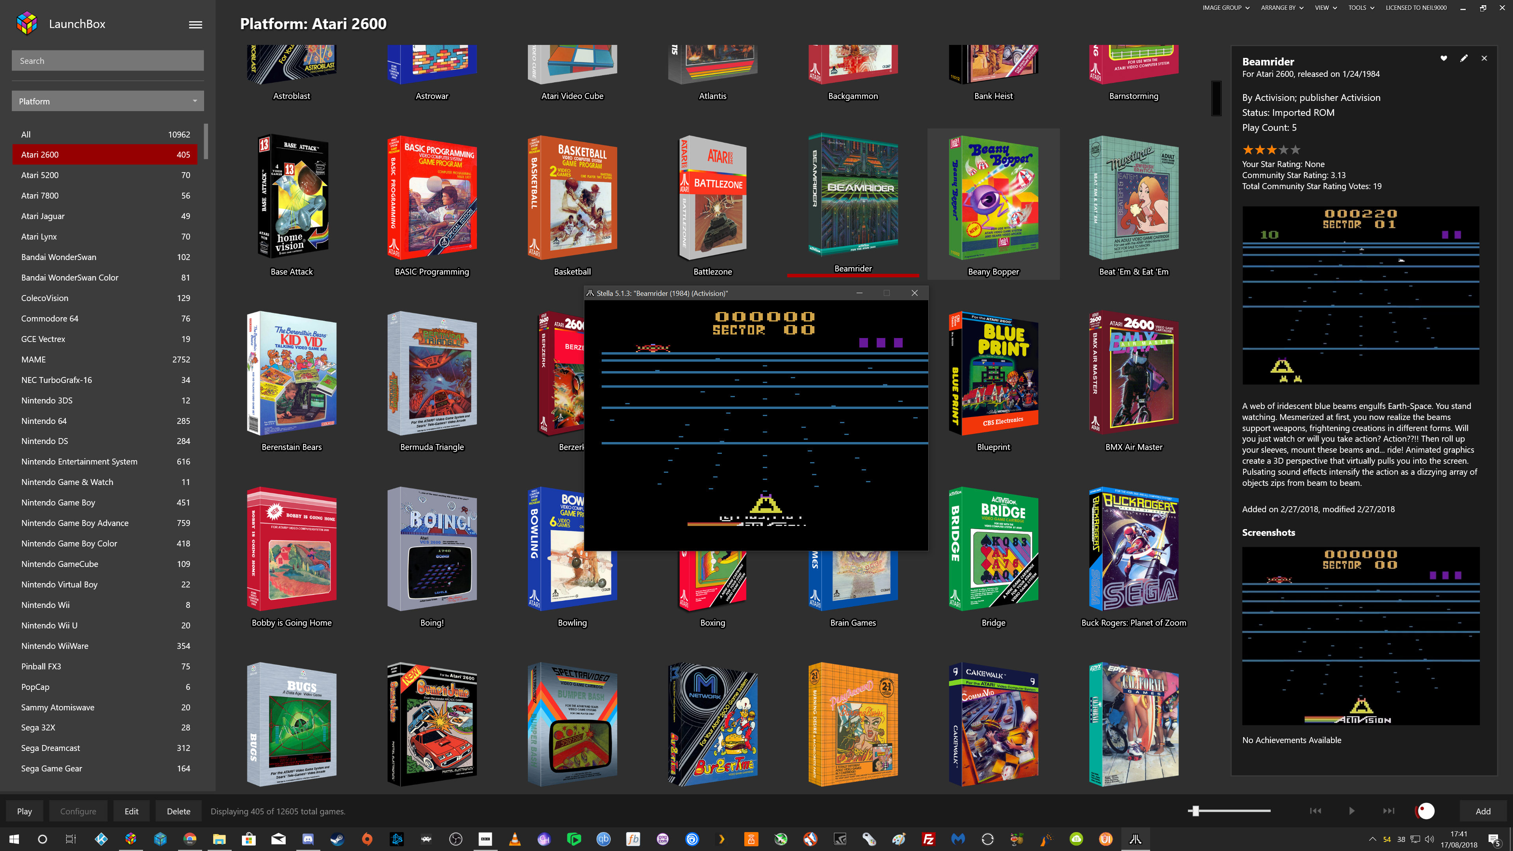Select Nintendo Game Boy Advance platform
This screenshot has width=1513, height=851.
click(x=105, y=523)
